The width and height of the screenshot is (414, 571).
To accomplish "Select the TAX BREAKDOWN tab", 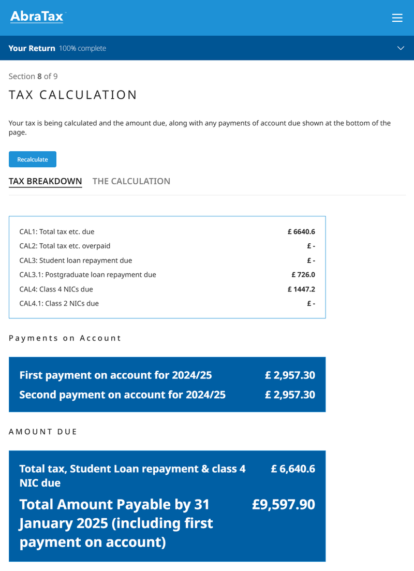I will (45, 181).
